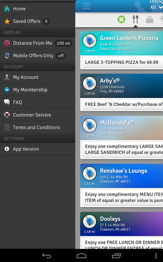163x262 pixels.
Task: Open Dooleys listing header
Action: click(x=122, y=224)
